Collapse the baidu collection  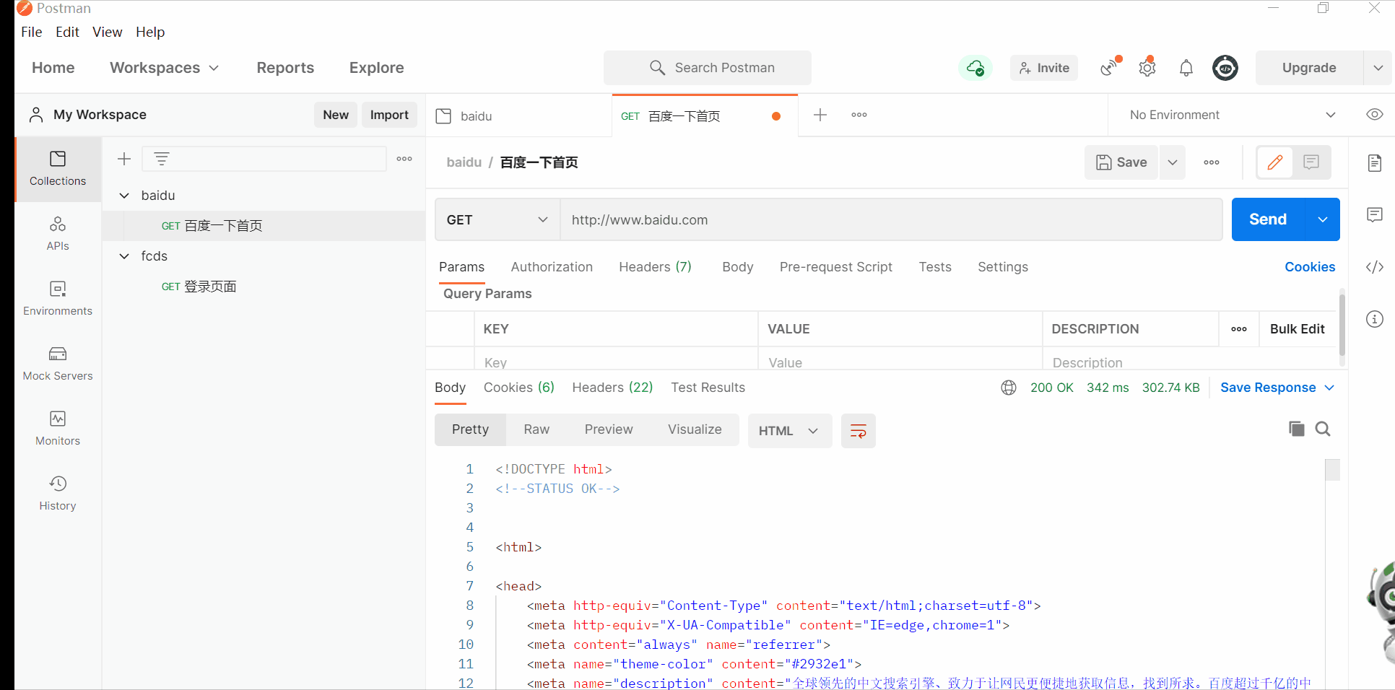pos(124,196)
